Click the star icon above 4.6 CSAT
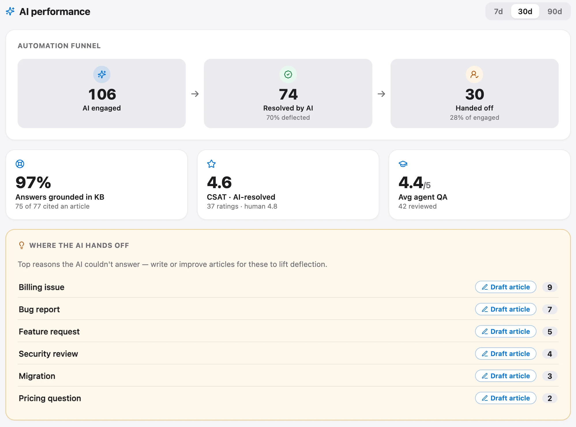 211,164
